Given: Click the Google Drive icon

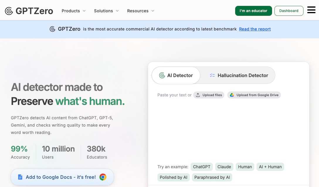Looking at the screenshot, I should pos(232,95).
